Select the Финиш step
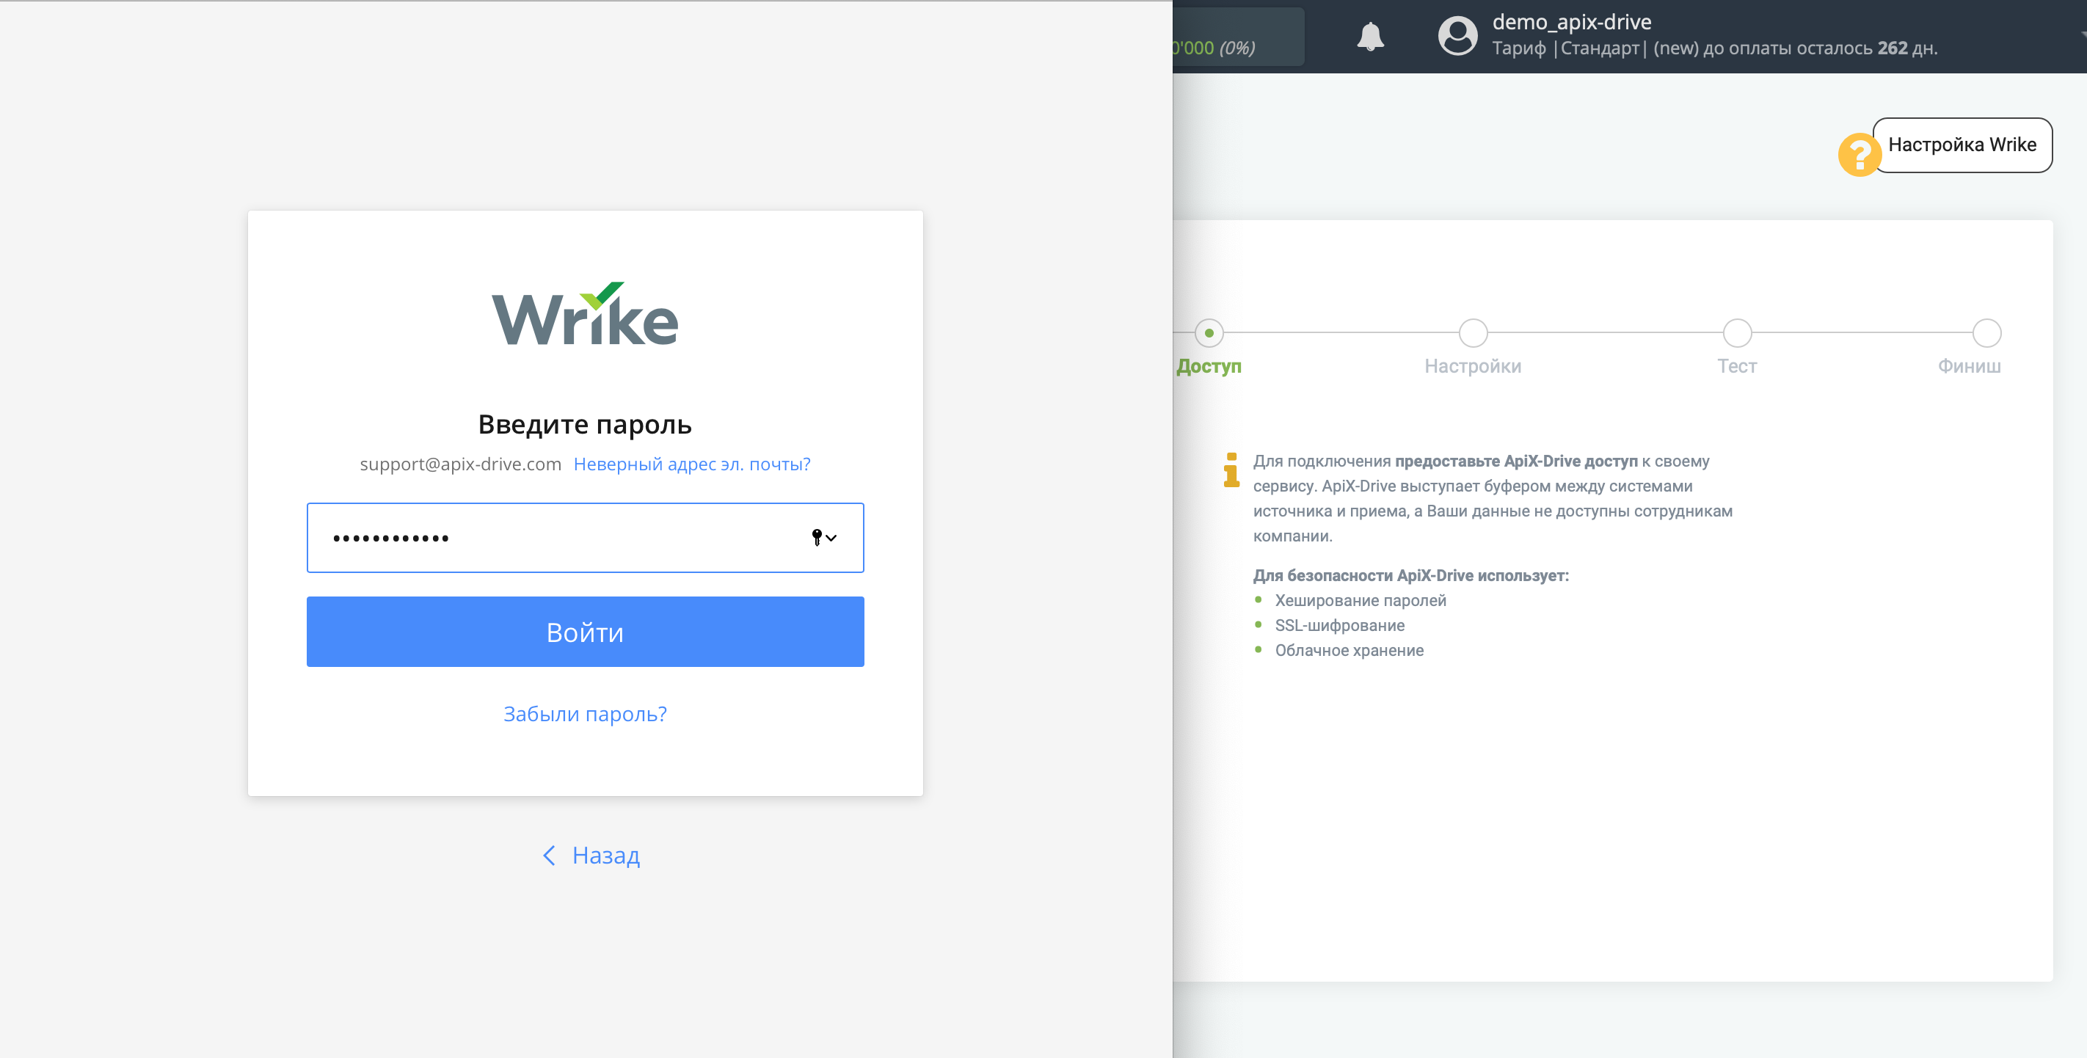 [x=1969, y=366]
